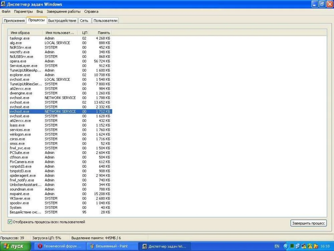Image resolution: width=334 pixels, height=251 pixels.
Task: Sort by the Имя пользователя column header
Action: pos(60,33)
